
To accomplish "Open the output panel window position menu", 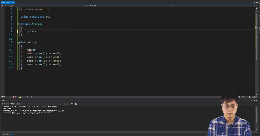I will 252,101.
